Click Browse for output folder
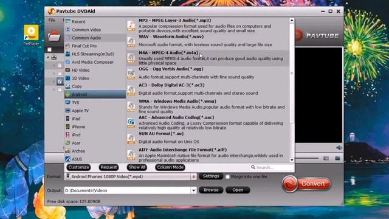389x219 pixels. [211, 190]
